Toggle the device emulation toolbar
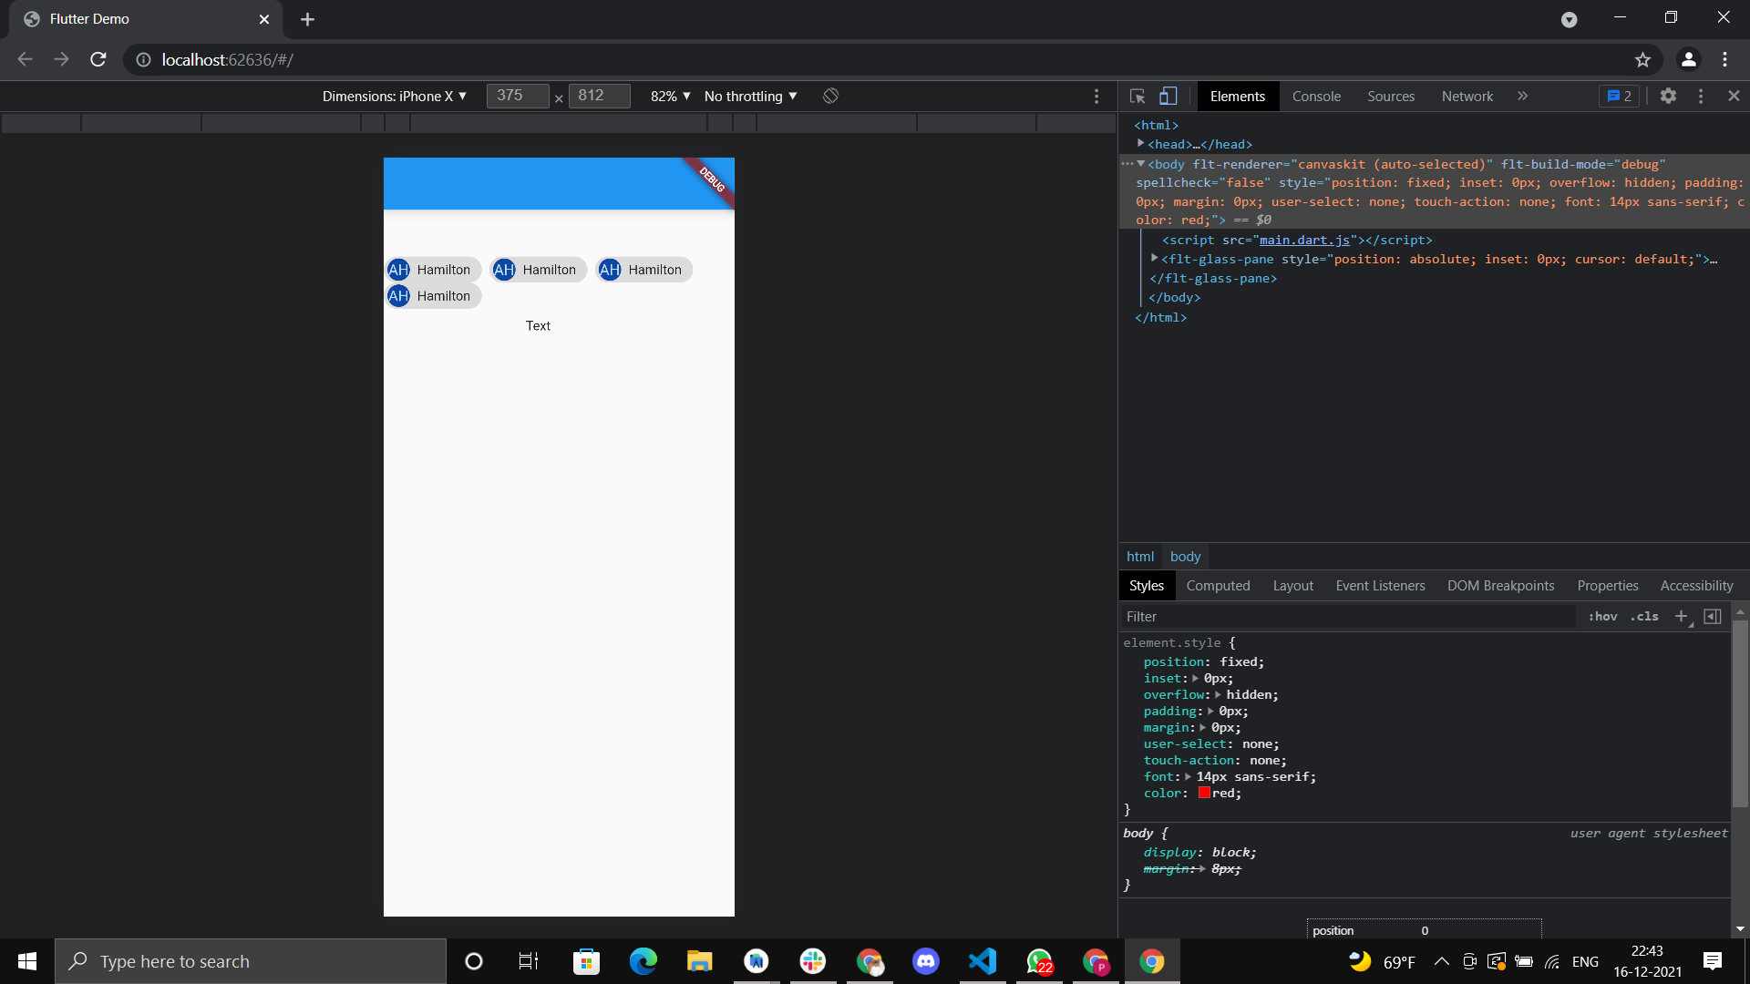This screenshot has width=1750, height=984. click(1168, 96)
